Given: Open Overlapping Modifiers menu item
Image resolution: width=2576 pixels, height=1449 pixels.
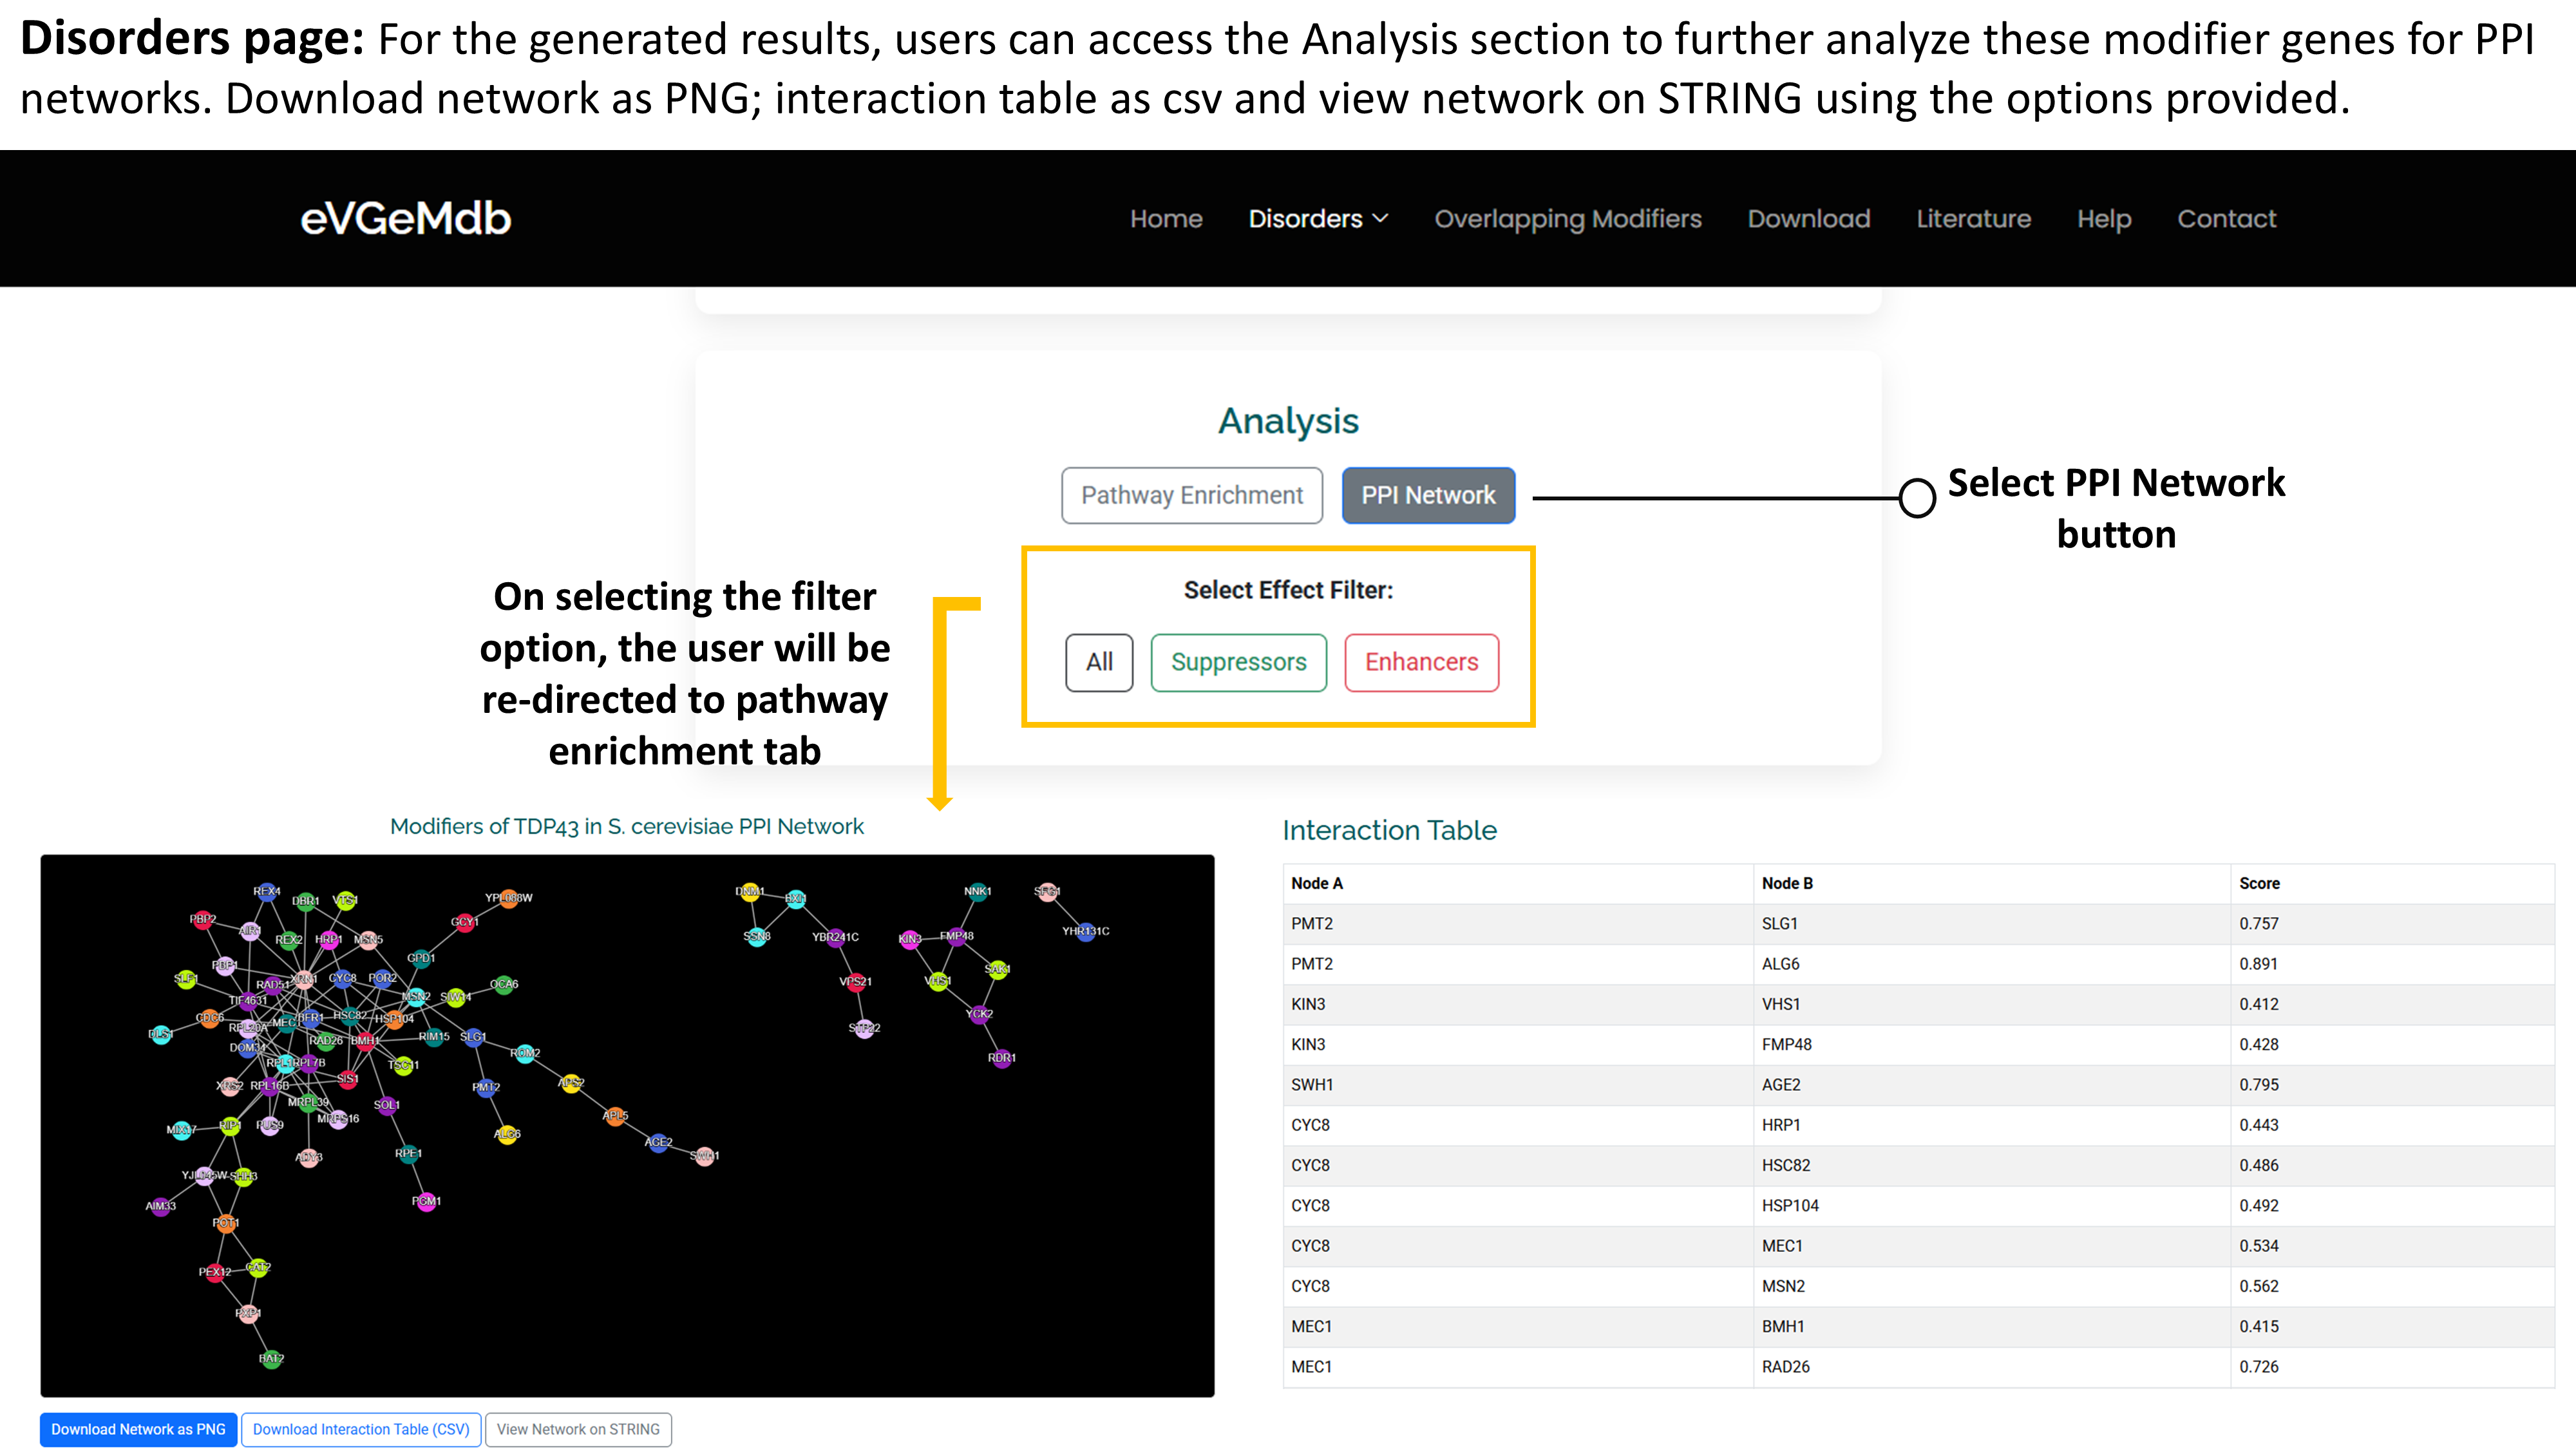Looking at the screenshot, I should tap(1567, 219).
